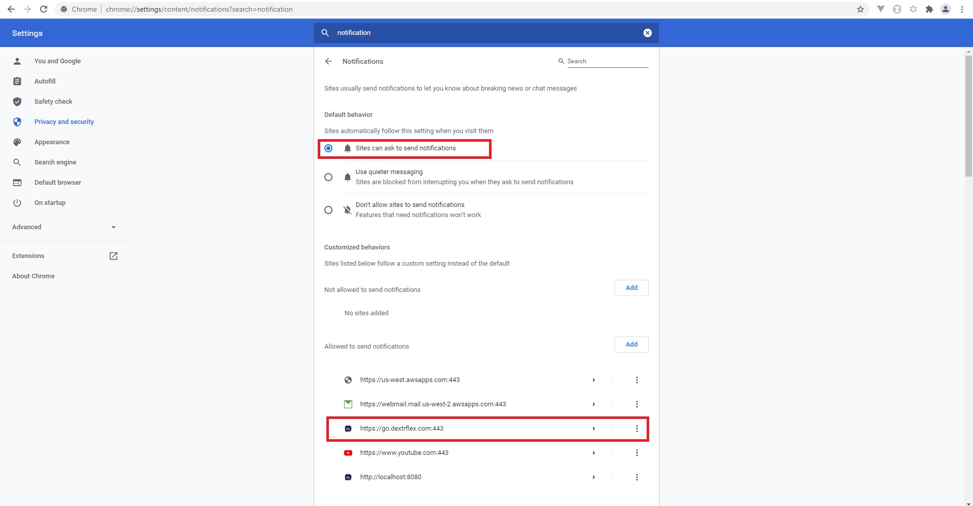Bookmark this page with the star icon
Viewport: 973px width, 506px height.
click(x=860, y=9)
